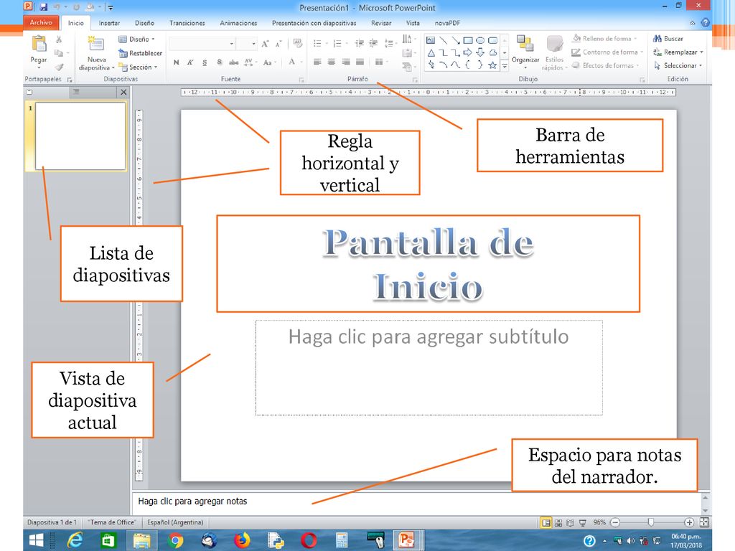Toggle underline S formatting

[x=205, y=62]
